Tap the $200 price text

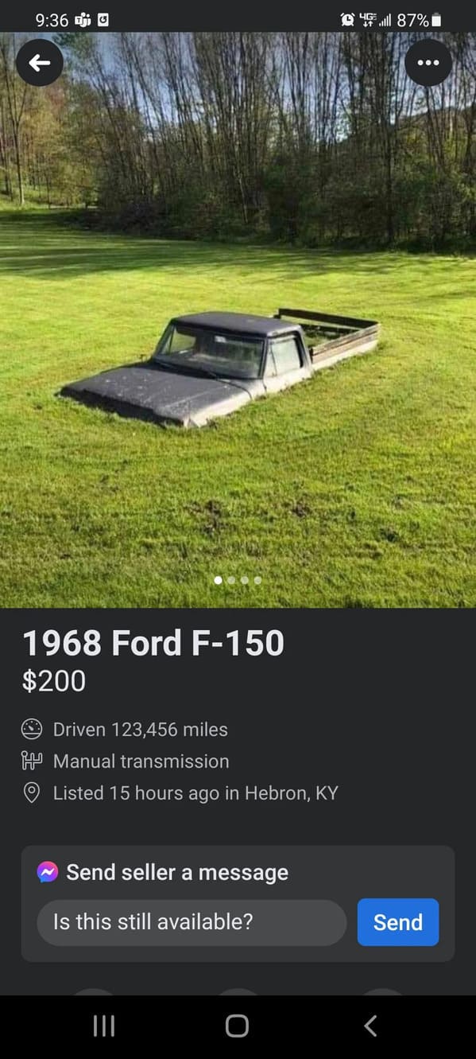[54, 681]
